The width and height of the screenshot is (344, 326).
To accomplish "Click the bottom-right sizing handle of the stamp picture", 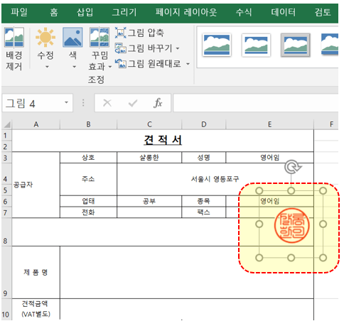I will (x=323, y=258).
